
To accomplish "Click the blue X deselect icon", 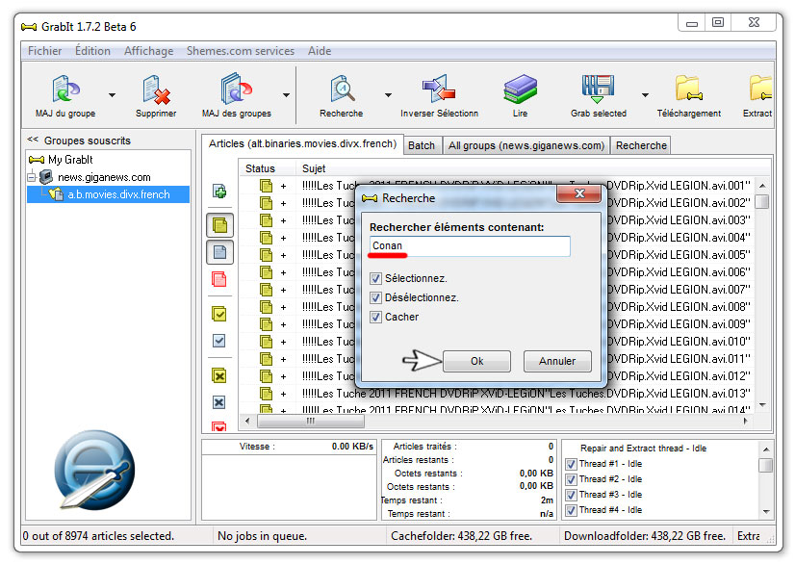I will click(x=219, y=402).
